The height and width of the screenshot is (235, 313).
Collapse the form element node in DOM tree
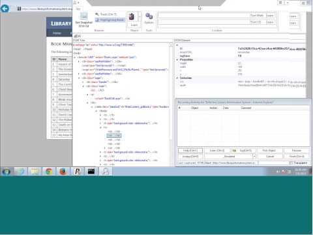point(75,57)
